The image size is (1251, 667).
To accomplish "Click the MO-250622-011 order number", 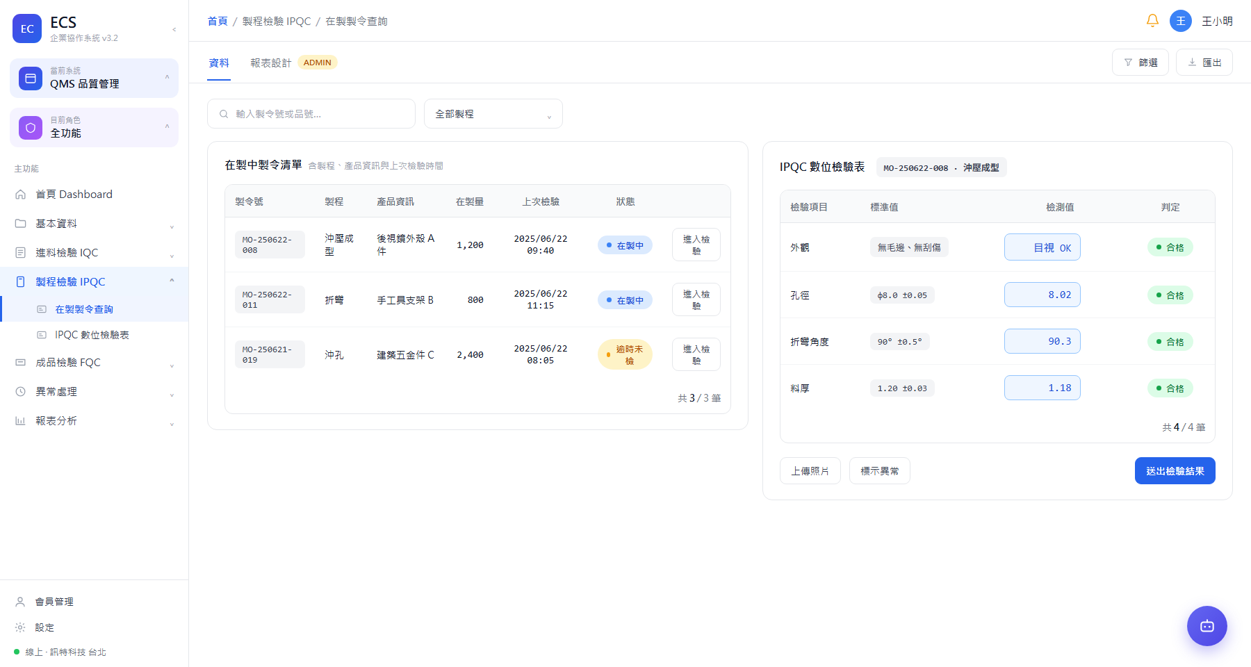I will click(x=270, y=299).
